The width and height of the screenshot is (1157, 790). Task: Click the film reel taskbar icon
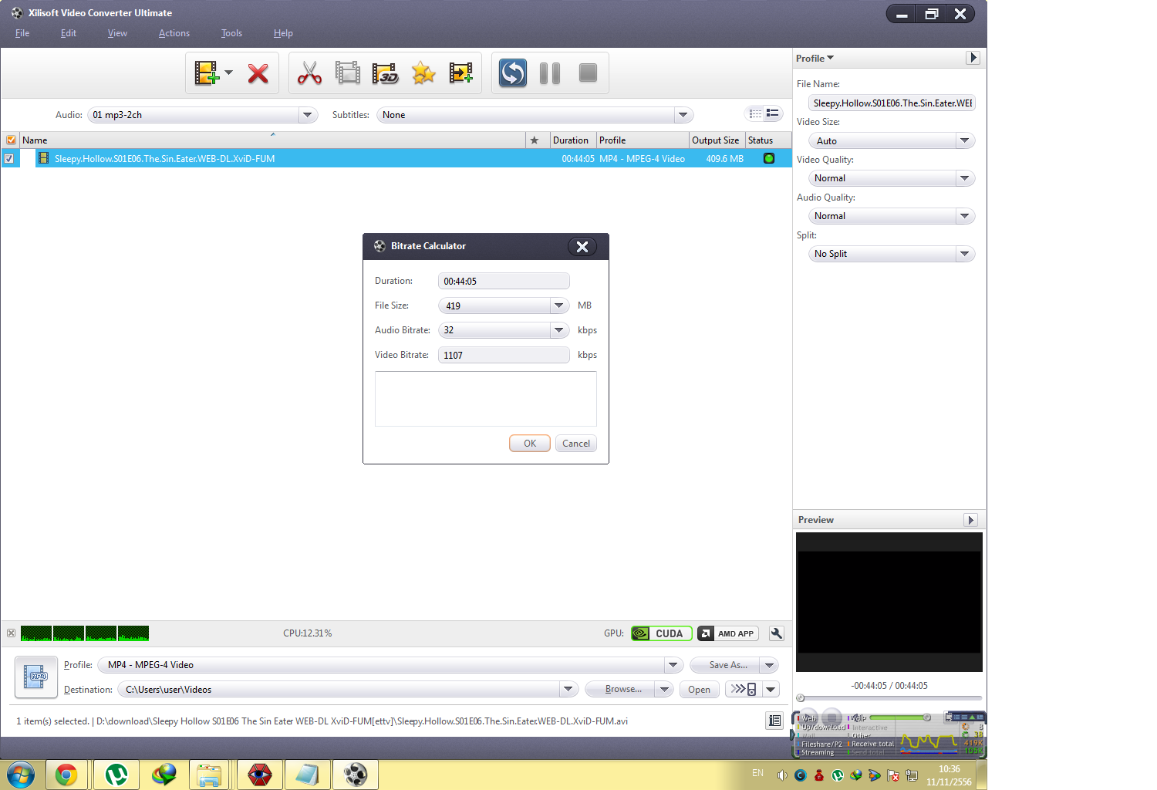click(356, 775)
